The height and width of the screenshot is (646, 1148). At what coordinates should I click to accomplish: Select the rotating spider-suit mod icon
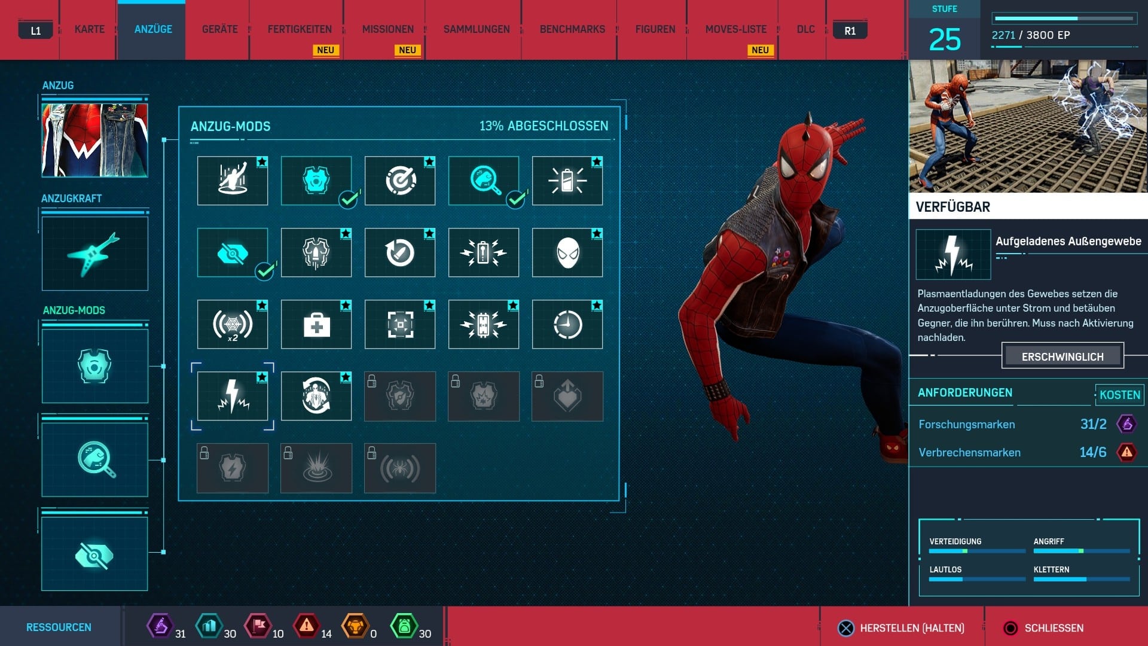(316, 396)
